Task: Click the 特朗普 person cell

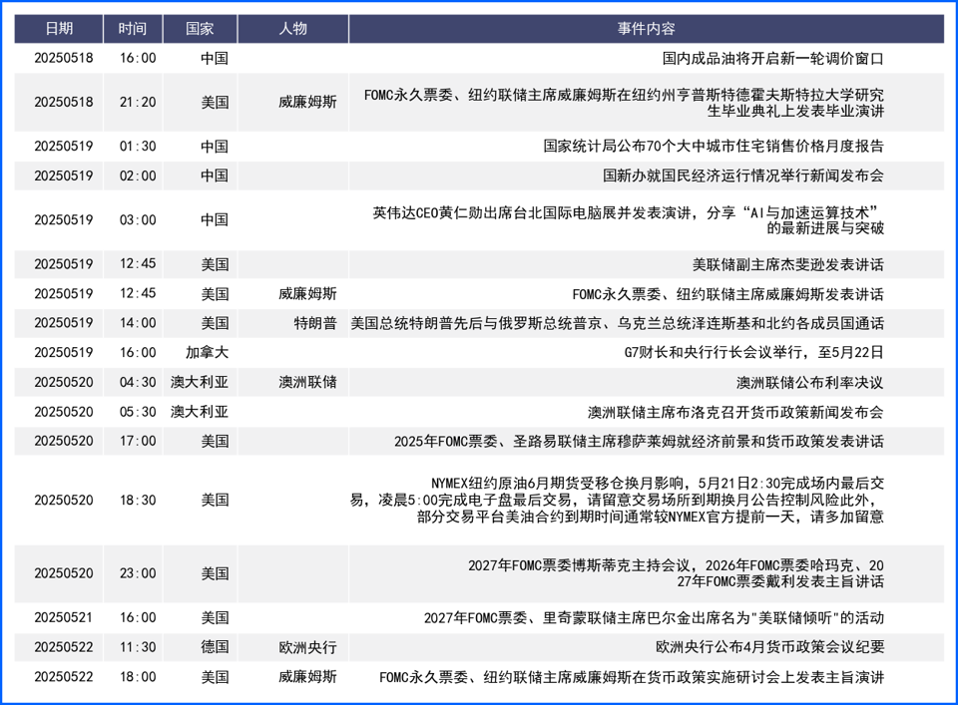Action: (x=315, y=323)
